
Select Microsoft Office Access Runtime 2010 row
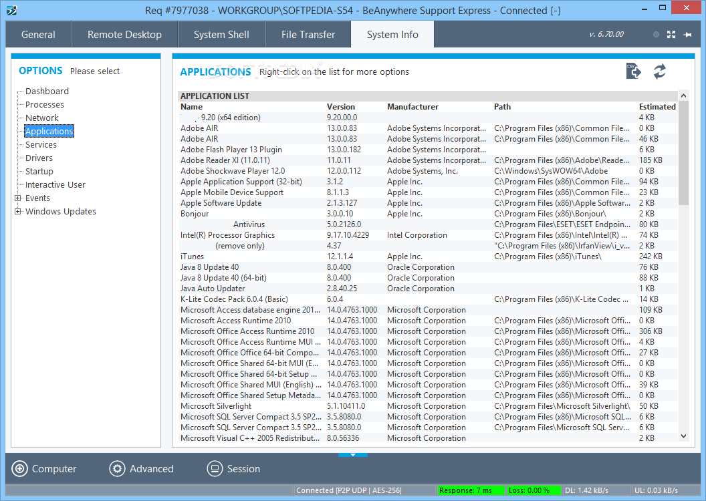(428, 331)
